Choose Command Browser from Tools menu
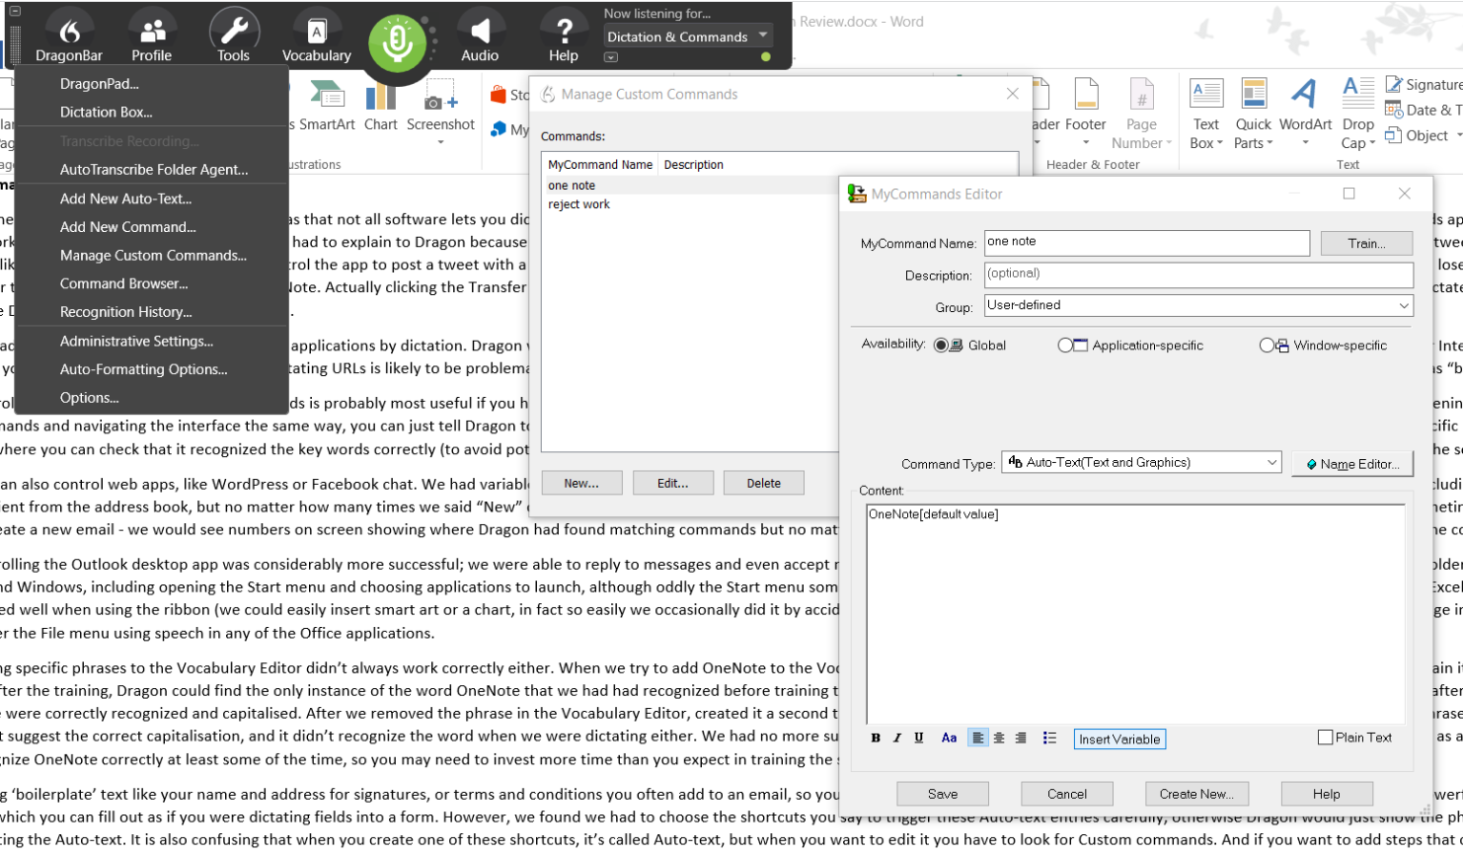This screenshot has height=855, width=1463. (123, 284)
